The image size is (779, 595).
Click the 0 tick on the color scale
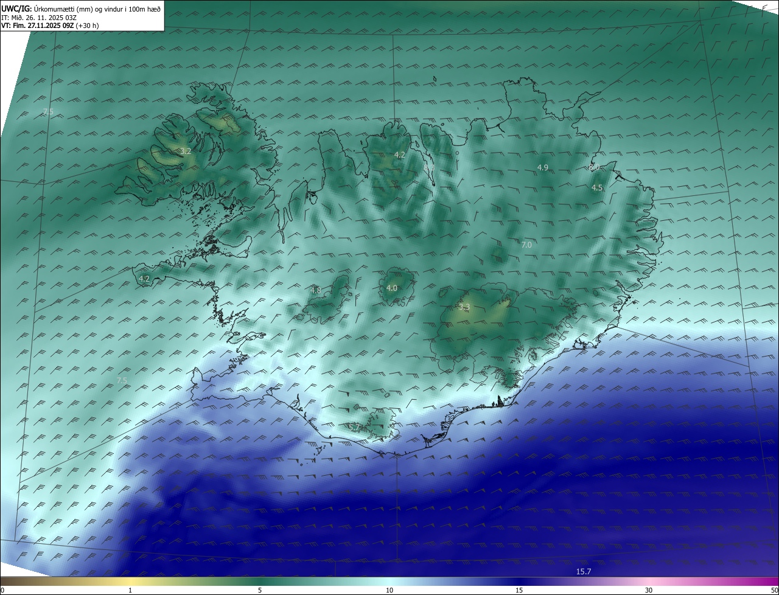click(x=2, y=590)
